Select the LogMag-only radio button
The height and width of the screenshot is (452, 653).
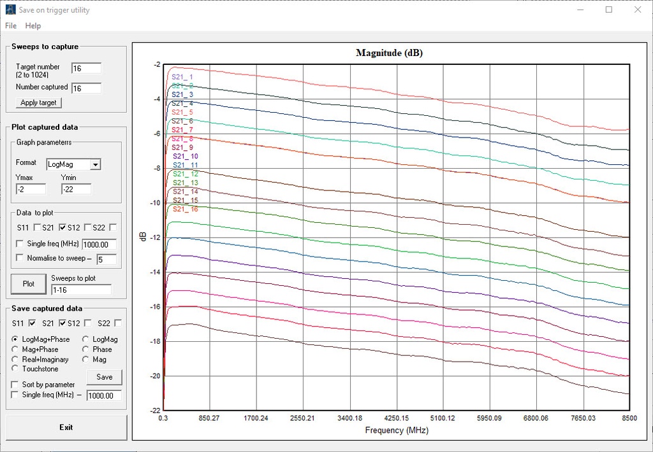[x=86, y=339]
